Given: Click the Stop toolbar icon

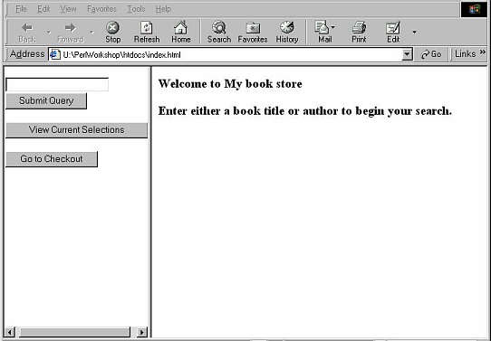Looking at the screenshot, I should [112, 28].
